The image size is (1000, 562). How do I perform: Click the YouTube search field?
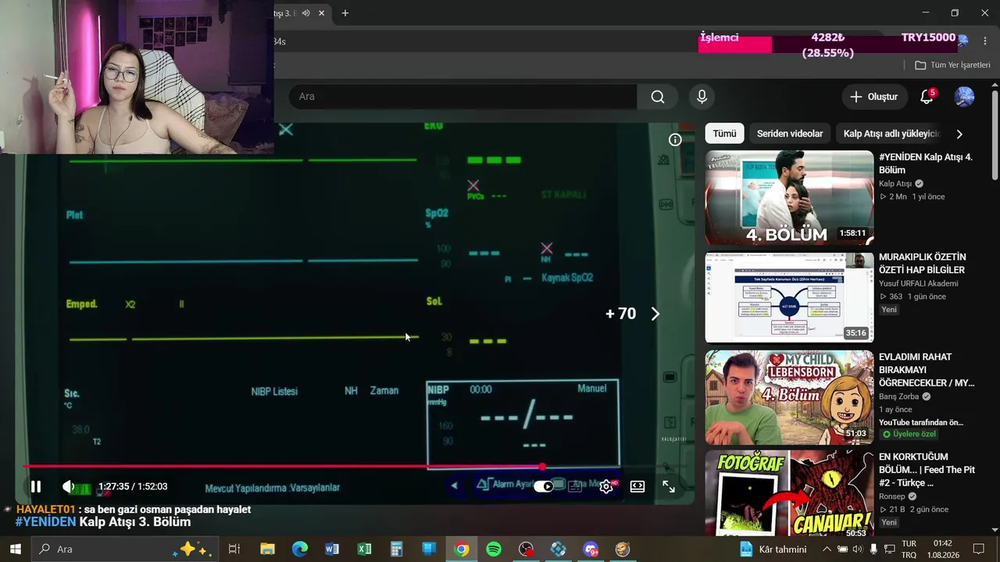pos(462,97)
